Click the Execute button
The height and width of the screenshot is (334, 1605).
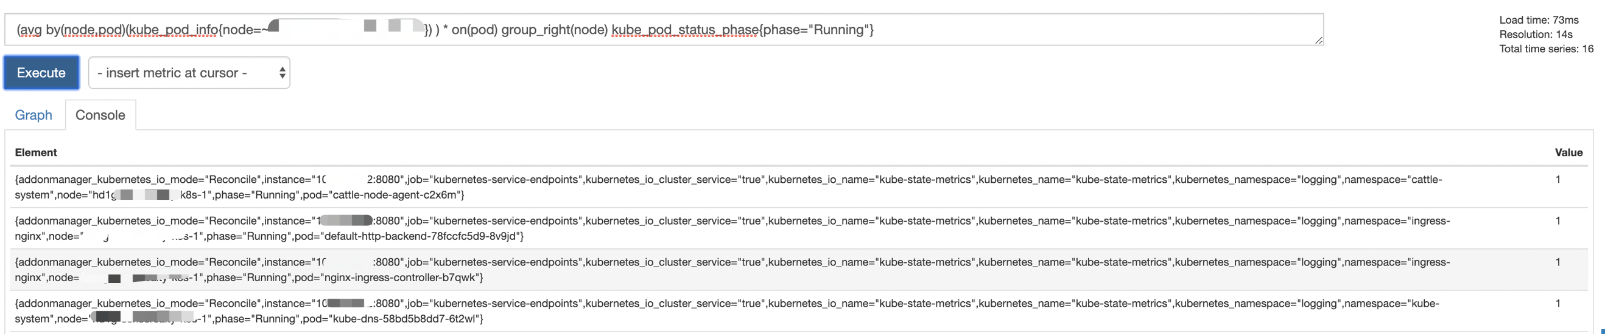[41, 72]
